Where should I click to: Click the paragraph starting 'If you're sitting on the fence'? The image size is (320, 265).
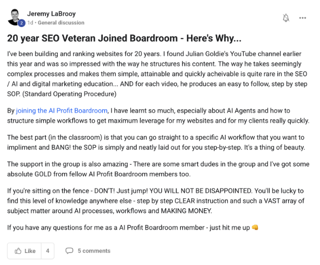click(x=156, y=200)
